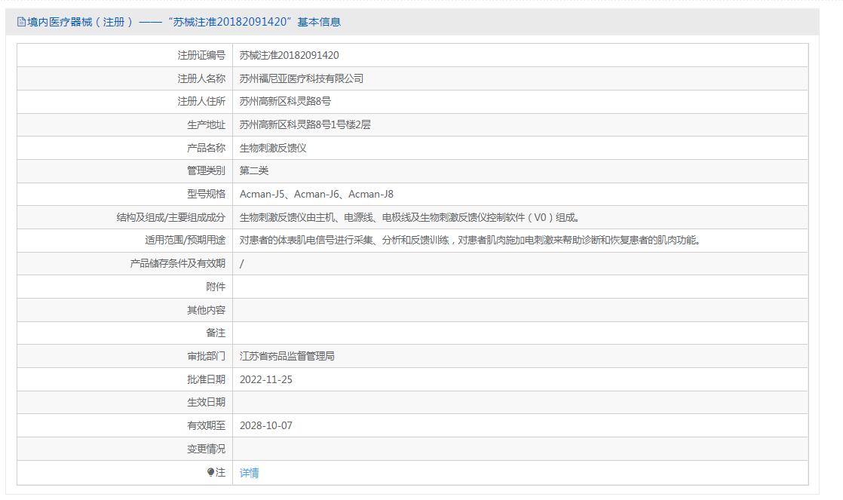Open the 详情 link
843x500 pixels.
click(x=249, y=473)
